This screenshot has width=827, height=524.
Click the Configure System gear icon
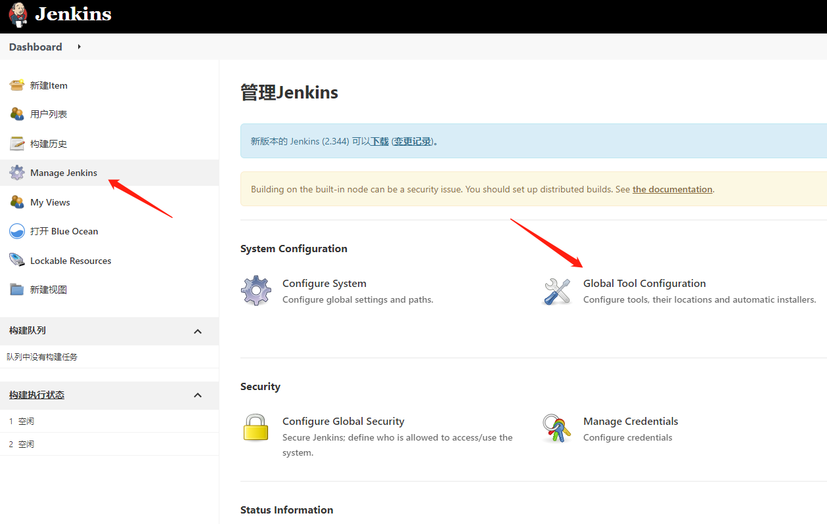256,290
